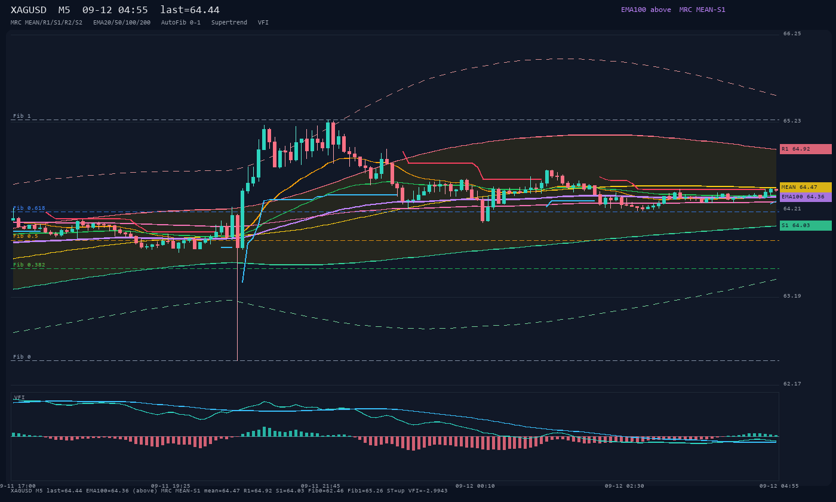Click the 09-11 21:45 time axis label
This screenshot has width=836, height=502.
tap(321, 486)
